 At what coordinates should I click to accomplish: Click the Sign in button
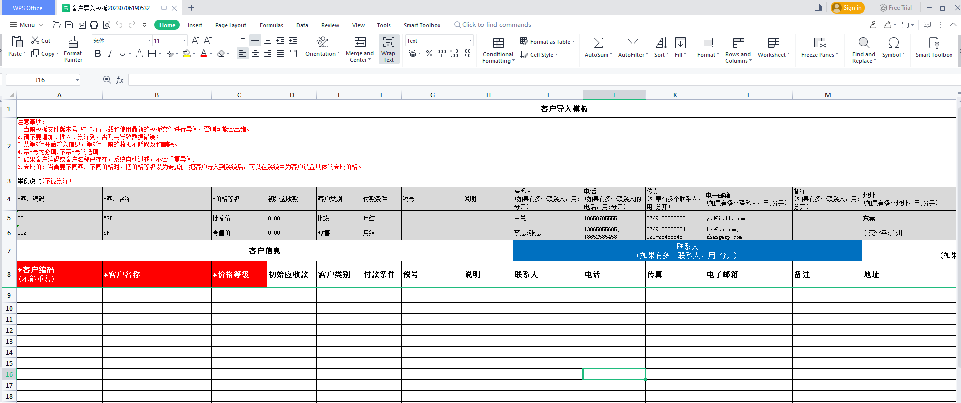pos(847,8)
